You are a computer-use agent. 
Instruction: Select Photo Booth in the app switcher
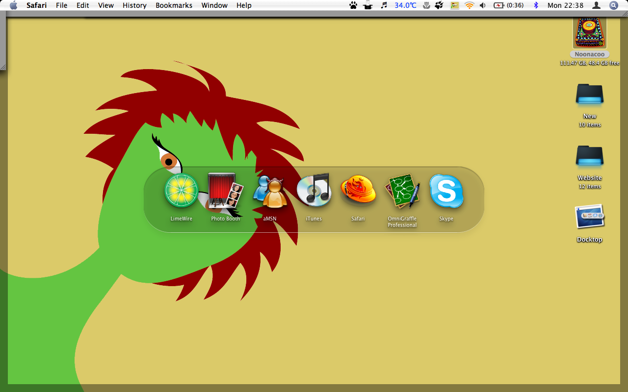point(226,191)
